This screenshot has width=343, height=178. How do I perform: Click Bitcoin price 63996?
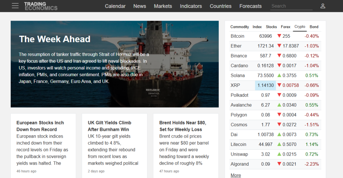click(x=266, y=36)
